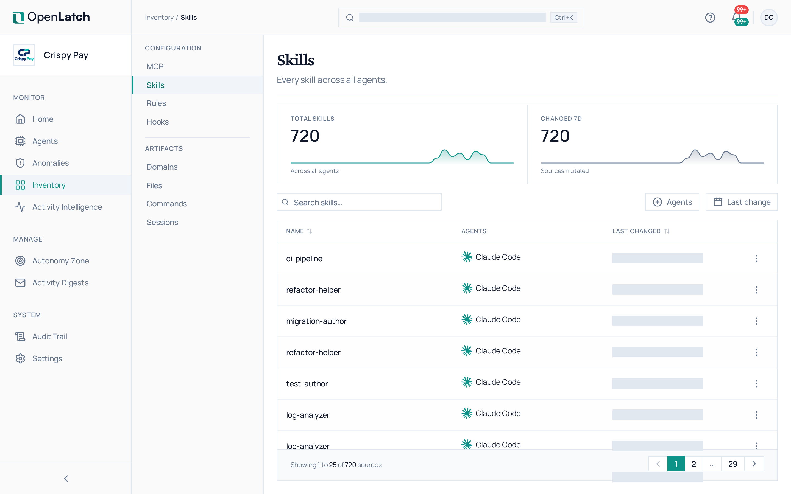Select page 1 in pagination
Image resolution: width=791 pixels, height=494 pixels.
[x=676, y=464]
